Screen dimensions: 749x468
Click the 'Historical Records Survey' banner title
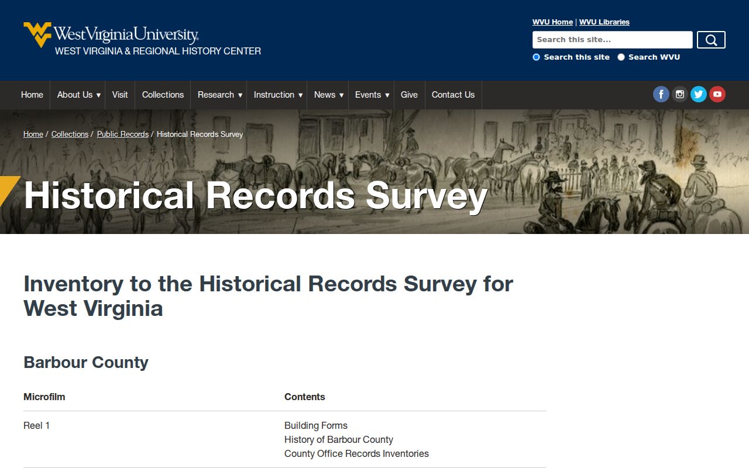256,195
